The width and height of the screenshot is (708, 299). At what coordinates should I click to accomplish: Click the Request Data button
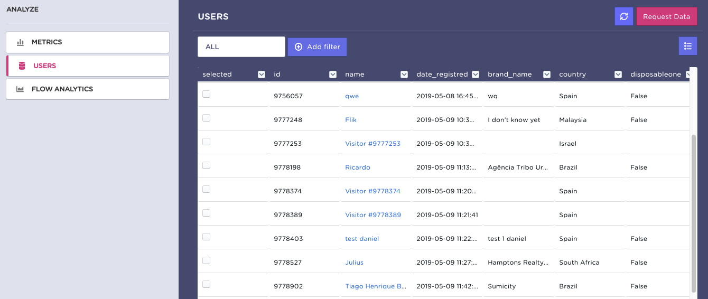[x=666, y=16]
